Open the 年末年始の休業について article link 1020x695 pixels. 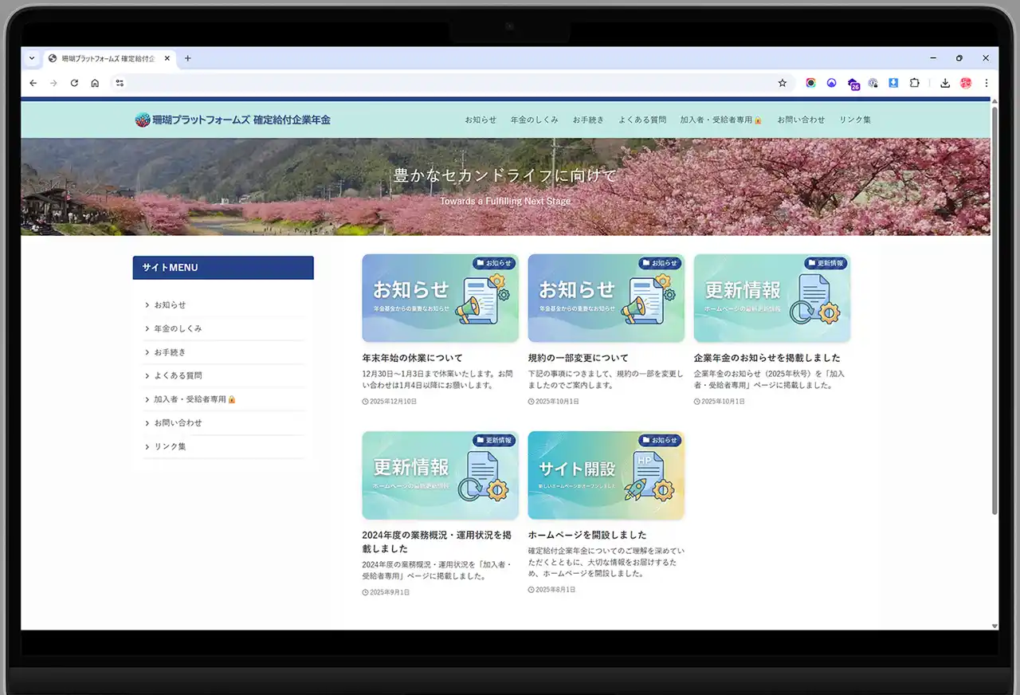(x=412, y=358)
